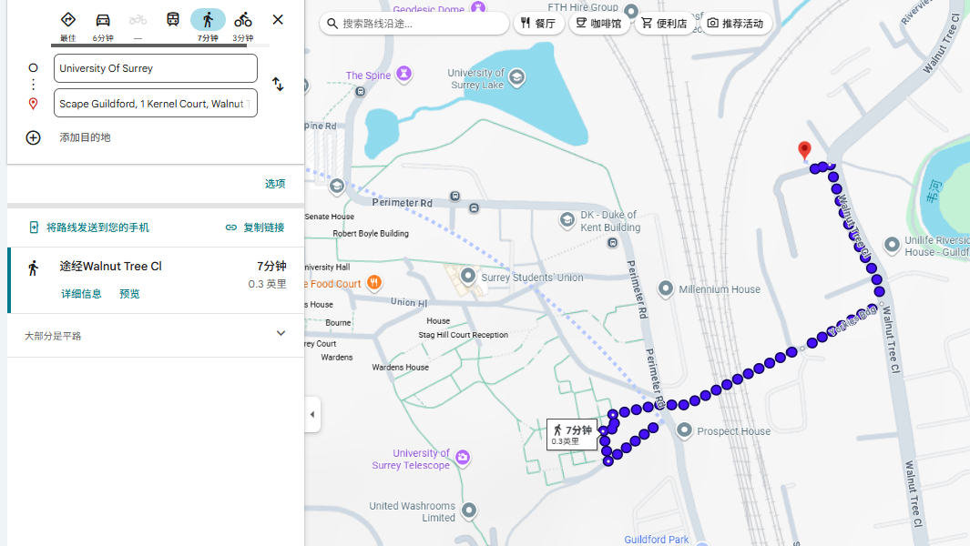This screenshot has width=970, height=546.
Task: Swap start and destination points
Action: point(278,85)
